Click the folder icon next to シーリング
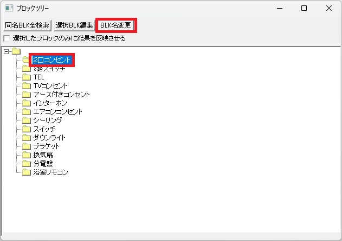 [27, 120]
